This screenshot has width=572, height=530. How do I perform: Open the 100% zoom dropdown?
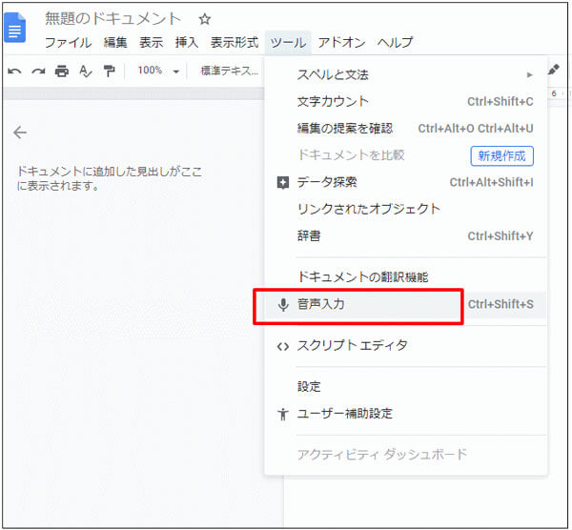(x=158, y=71)
